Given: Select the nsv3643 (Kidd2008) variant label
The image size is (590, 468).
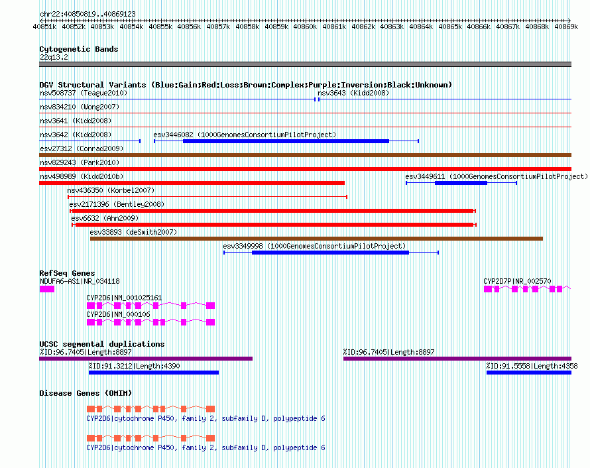Looking at the screenshot, I should coord(353,93).
